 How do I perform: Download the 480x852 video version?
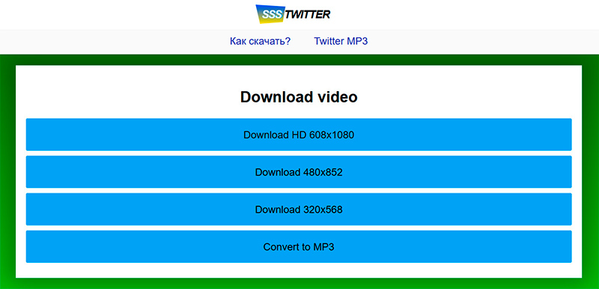click(299, 172)
